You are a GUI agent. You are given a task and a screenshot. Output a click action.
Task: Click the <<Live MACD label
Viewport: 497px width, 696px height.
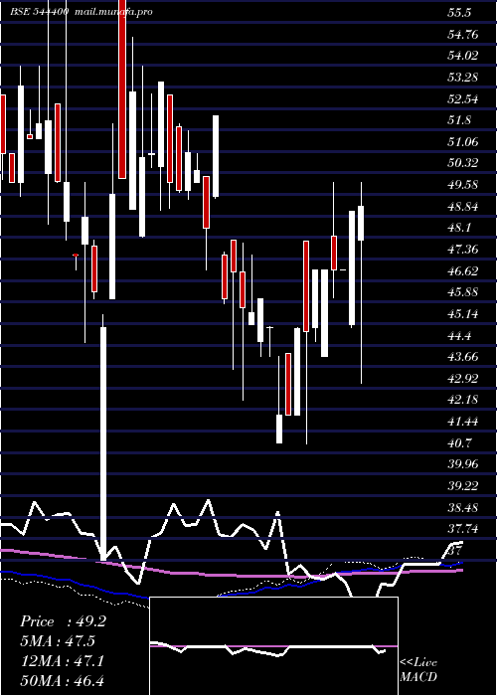[418, 670]
